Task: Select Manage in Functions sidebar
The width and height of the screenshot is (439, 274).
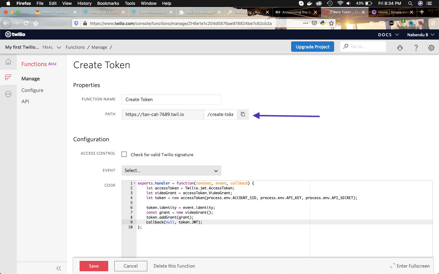Action: pyautogui.click(x=30, y=79)
